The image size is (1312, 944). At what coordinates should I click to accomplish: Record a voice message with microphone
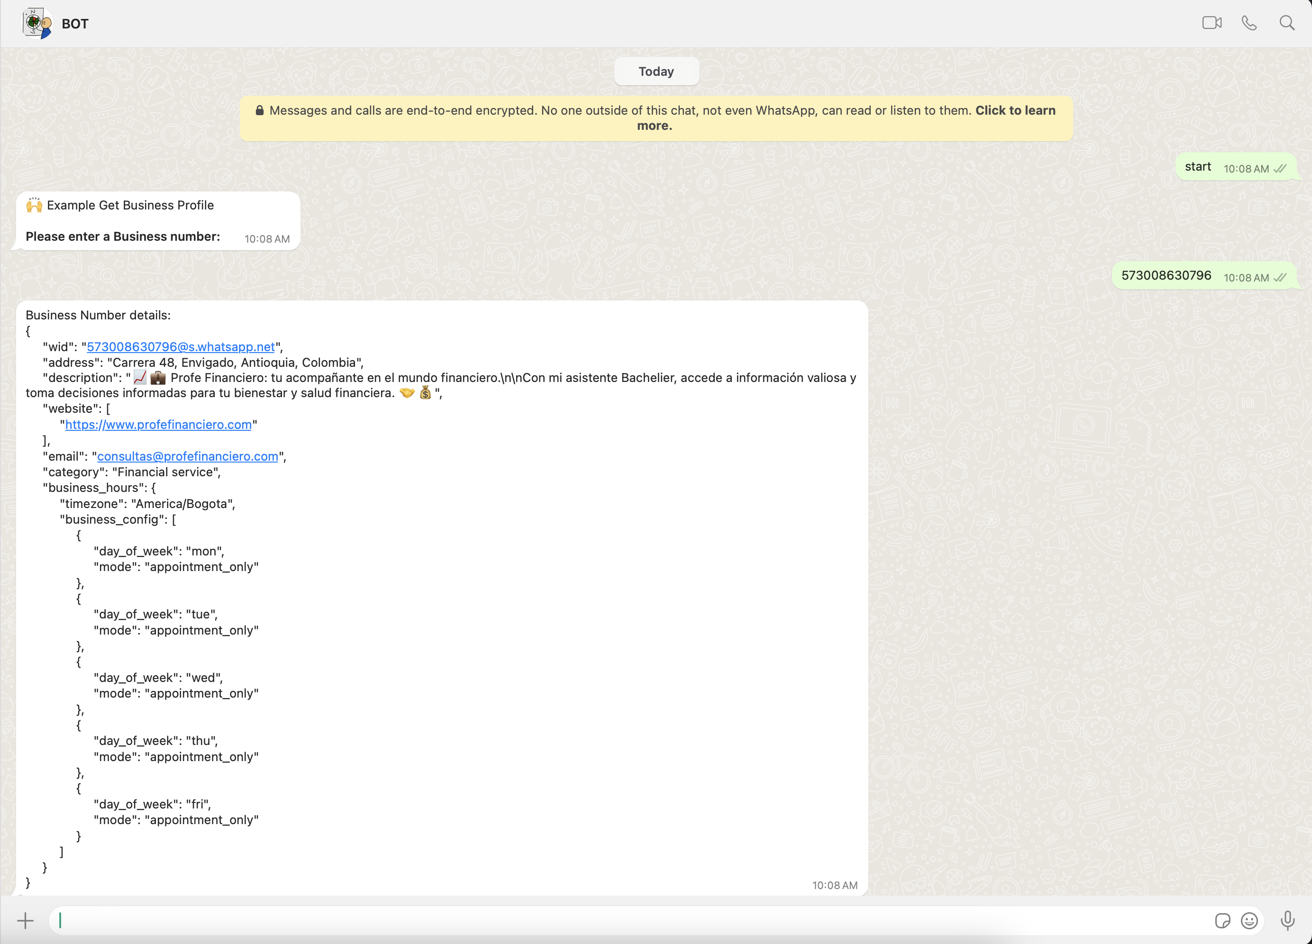click(1287, 920)
